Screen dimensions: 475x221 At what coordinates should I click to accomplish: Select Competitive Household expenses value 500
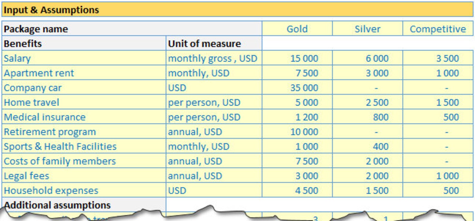click(x=438, y=190)
